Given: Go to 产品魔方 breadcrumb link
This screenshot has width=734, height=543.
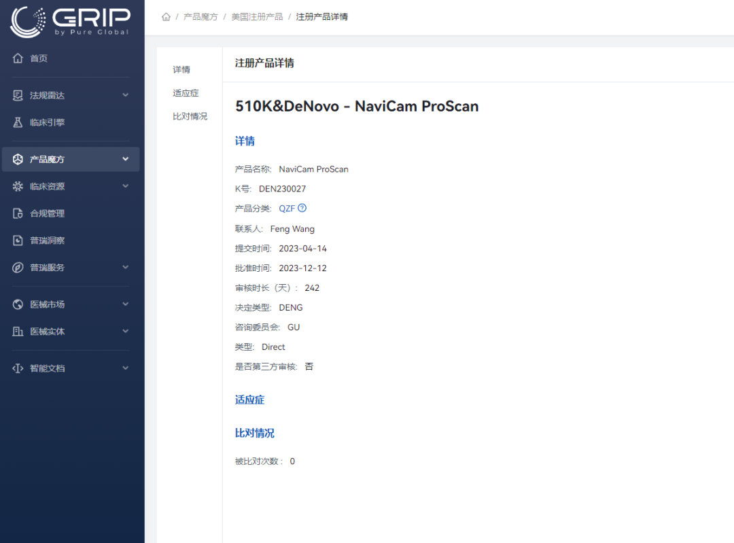Looking at the screenshot, I should click(x=200, y=17).
